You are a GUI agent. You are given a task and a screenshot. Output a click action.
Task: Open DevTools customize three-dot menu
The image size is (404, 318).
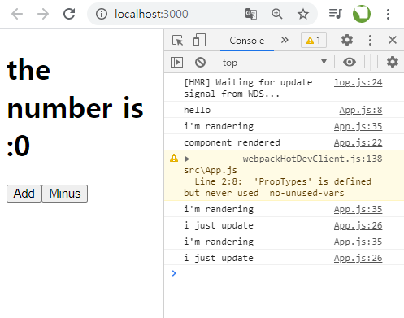pos(370,40)
